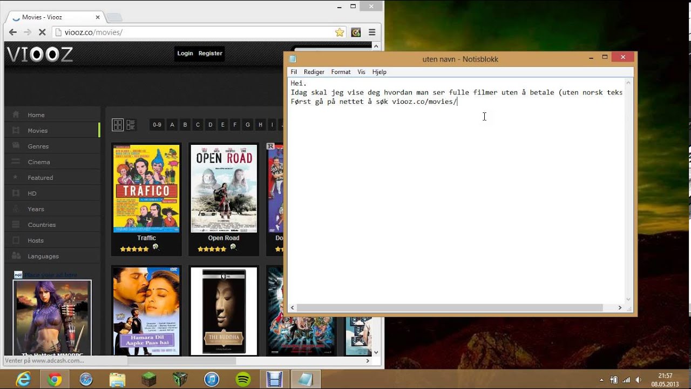691x389 pixels.
Task: Filter movies by letter F
Action: click(x=235, y=125)
